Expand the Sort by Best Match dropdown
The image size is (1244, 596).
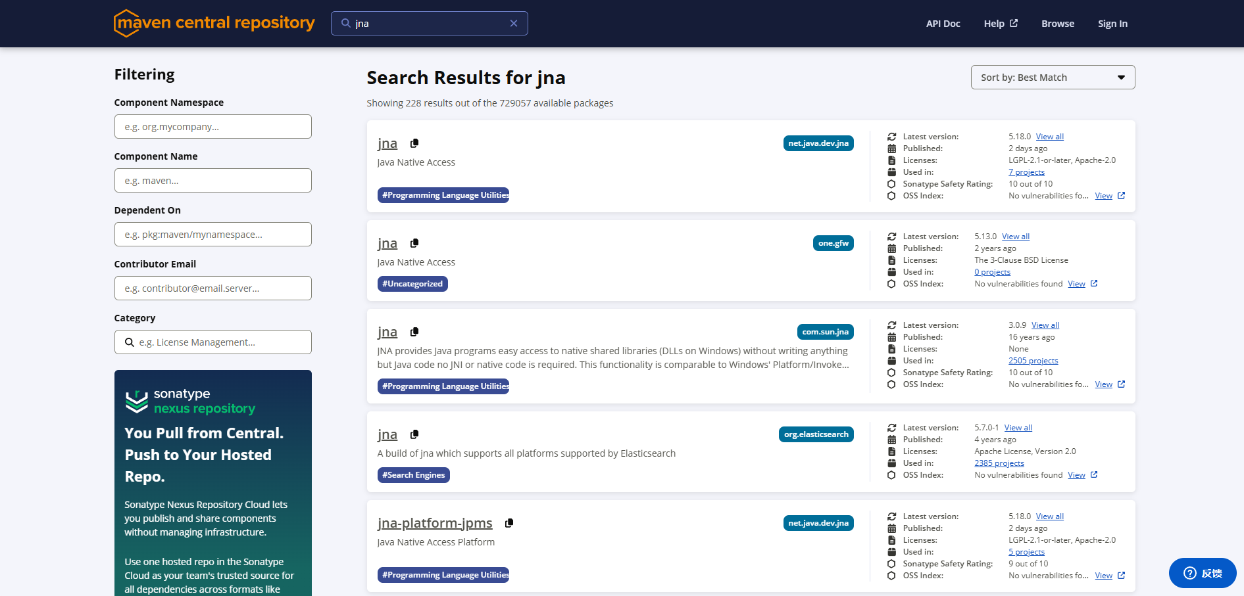(x=1053, y=78)
